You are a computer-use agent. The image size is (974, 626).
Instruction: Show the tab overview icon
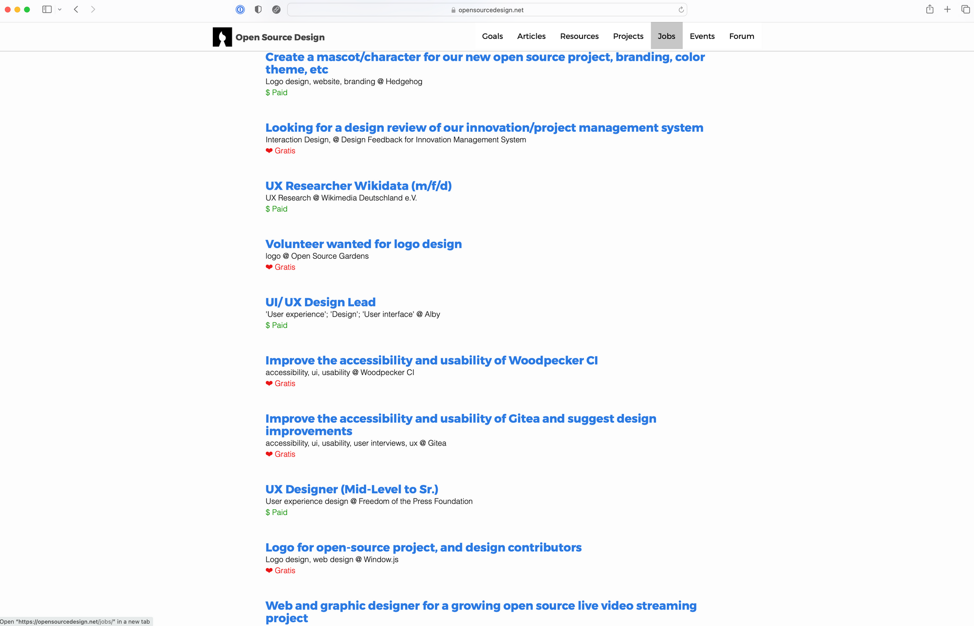click(x=965, y=9)
